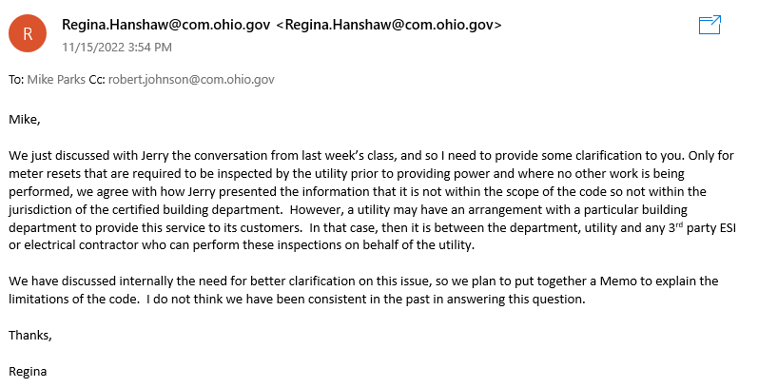758x388 pixels.
Task: Click the paragraph starting We have discussed internally
Action: tap(363, 290)
